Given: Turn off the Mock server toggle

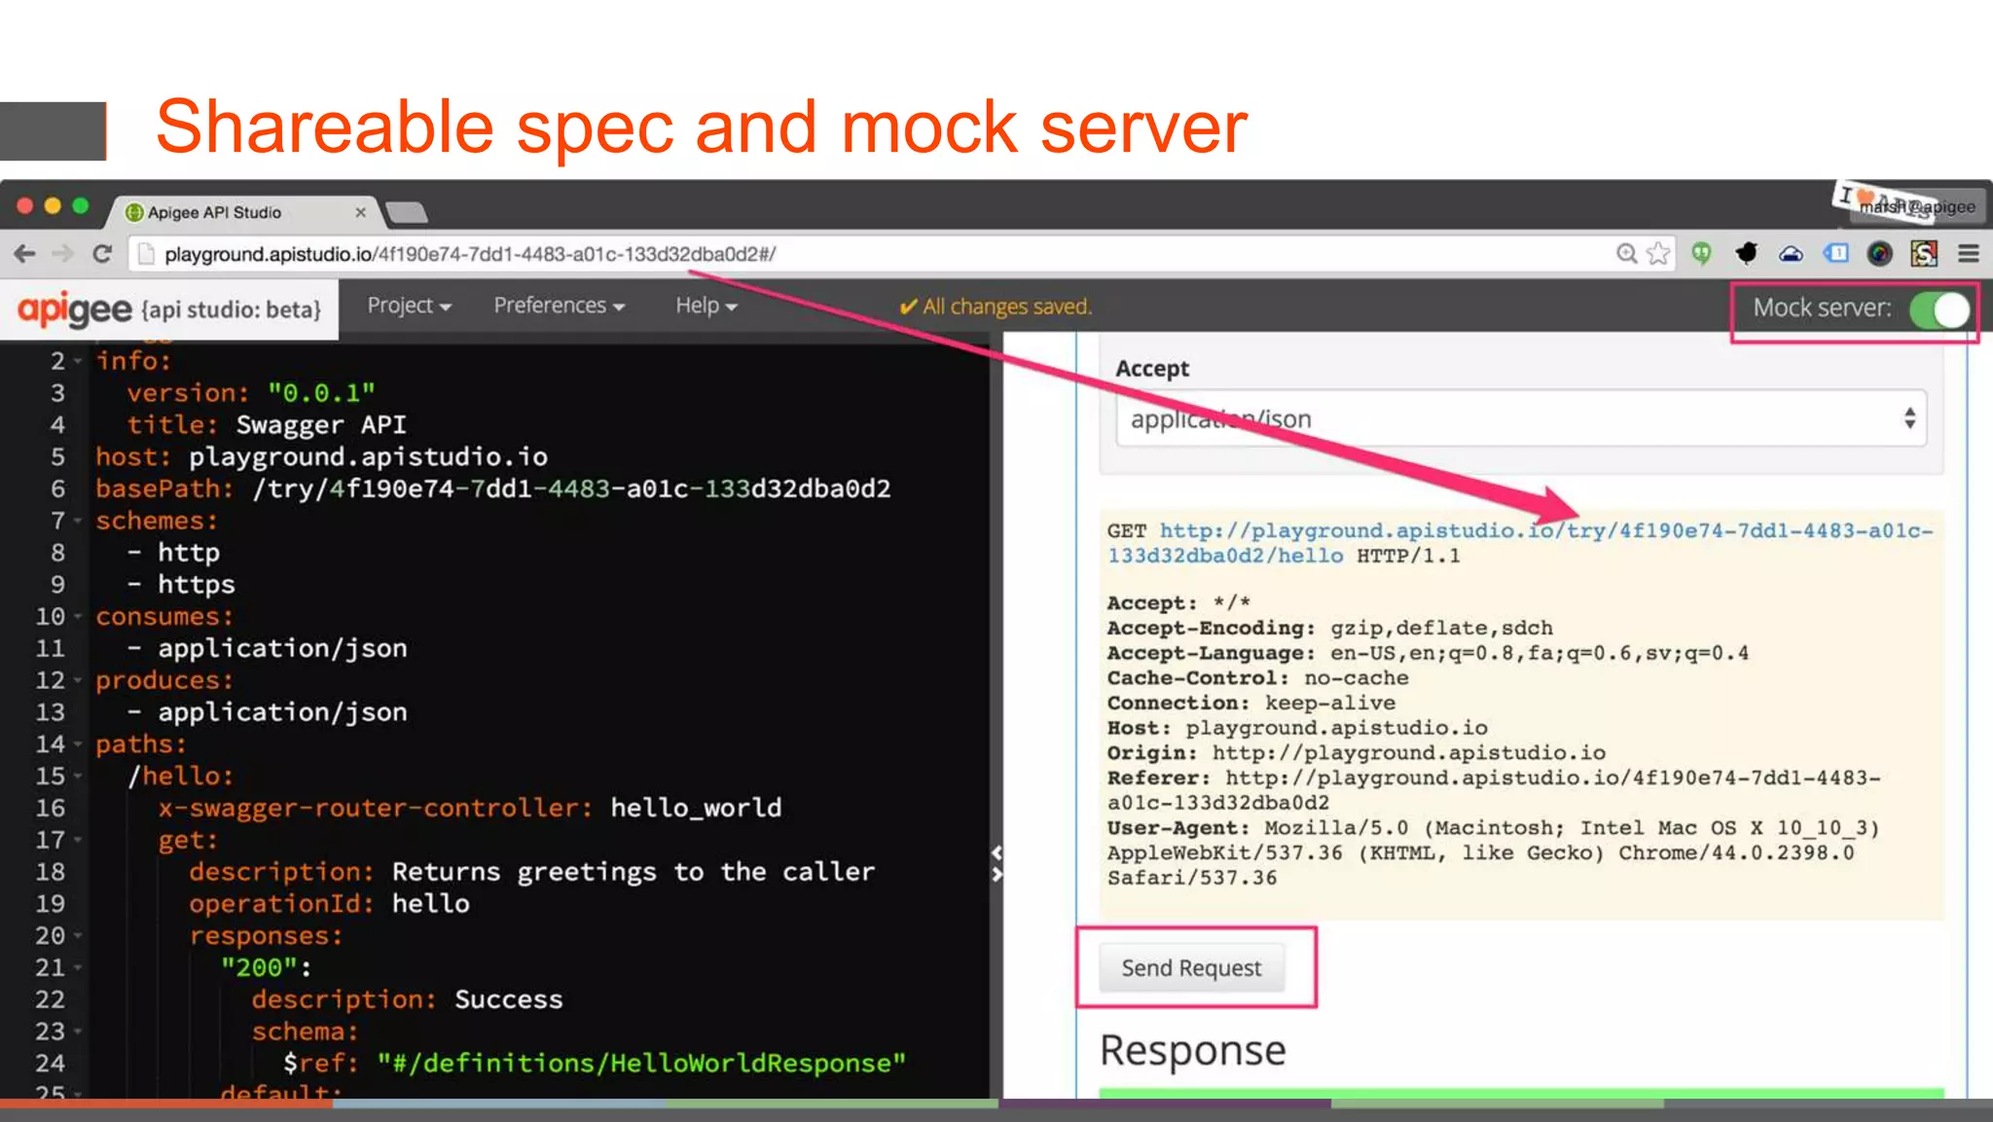Looking at the screenshot, I should 1939,309.
